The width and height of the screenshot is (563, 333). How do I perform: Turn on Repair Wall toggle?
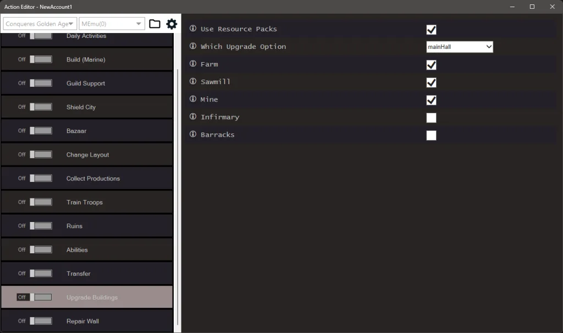point(41,321)
